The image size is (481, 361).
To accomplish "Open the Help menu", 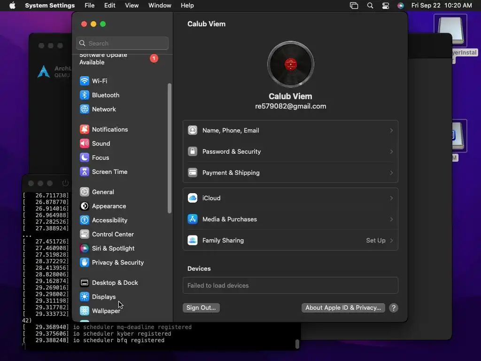I will click(187, 6).
